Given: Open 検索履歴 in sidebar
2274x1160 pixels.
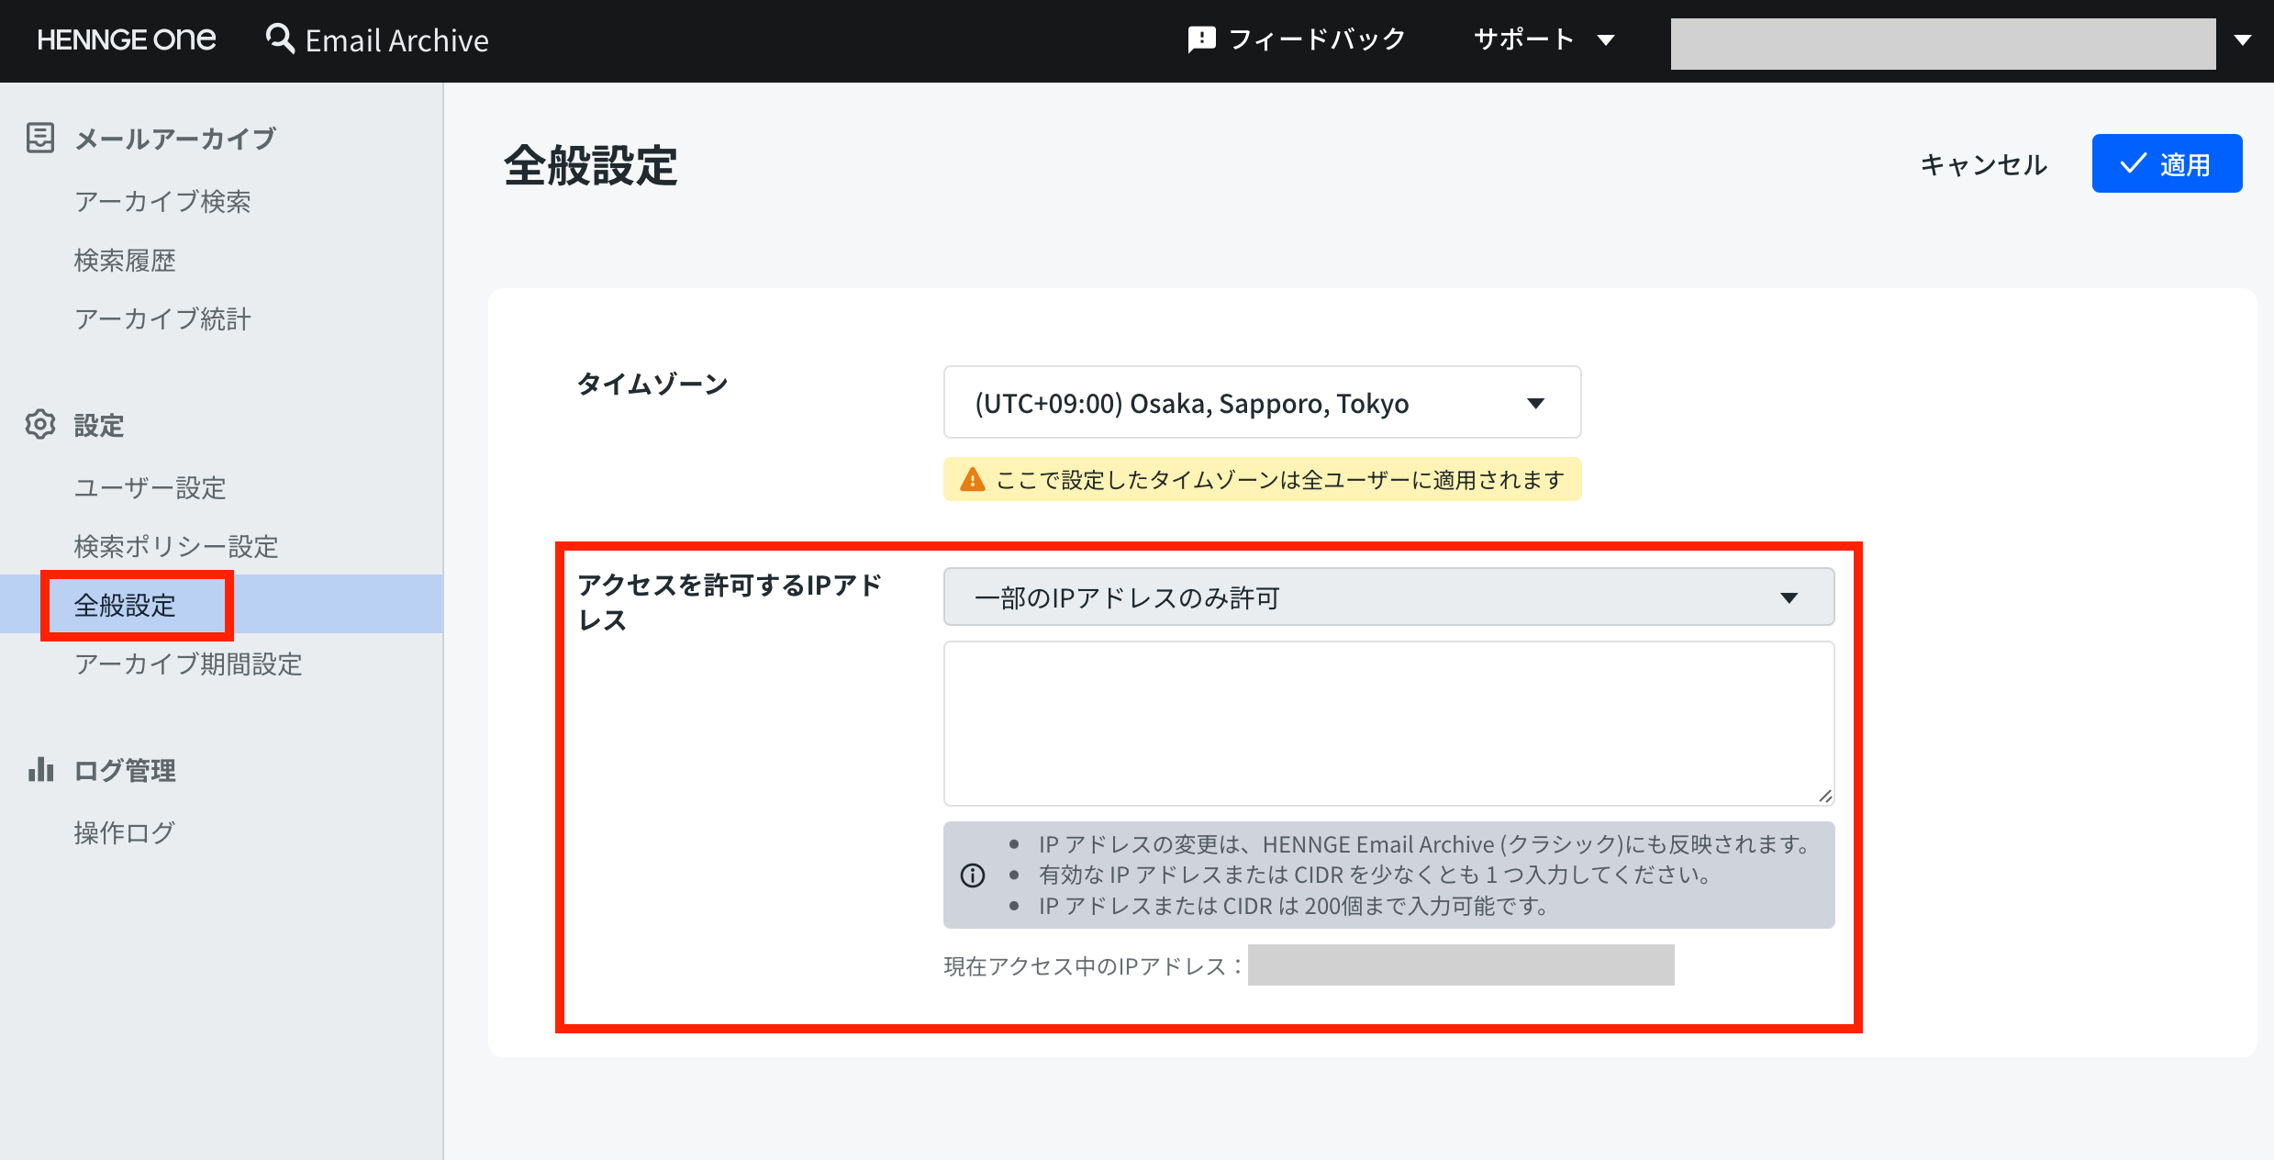Looking at the screenshot, I should (x=125, y=260).
